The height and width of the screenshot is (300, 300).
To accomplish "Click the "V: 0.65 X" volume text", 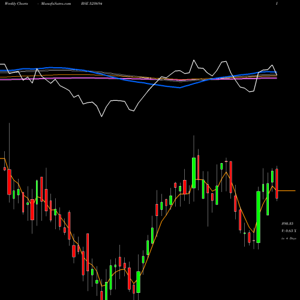I will click(x=289, y=231).
